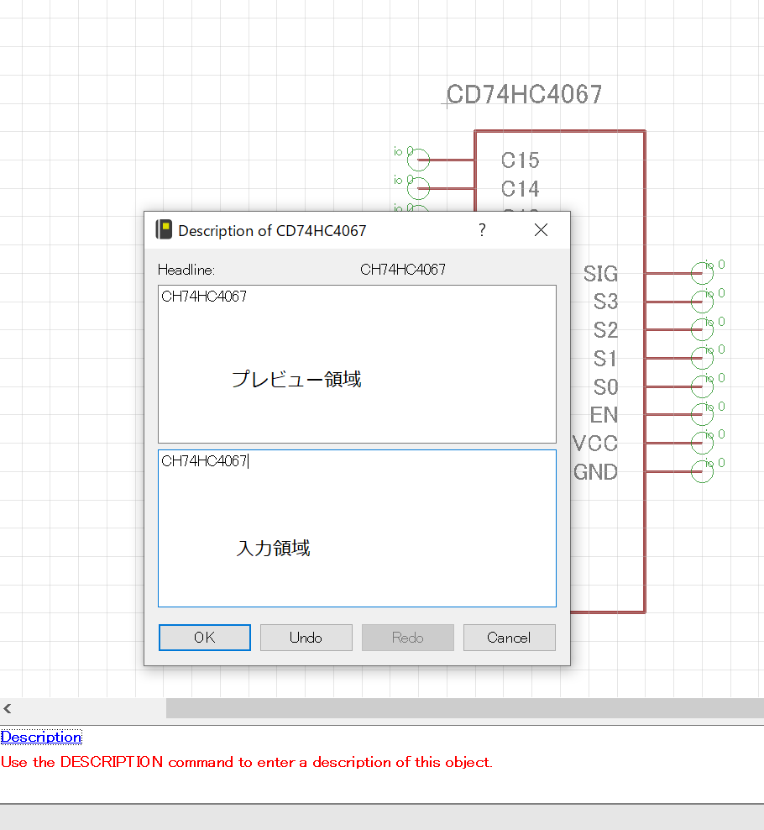Image resolution: width=764 pixels, height=830 pixels.
Task: Select the green pin circle on S1
Action: (x=702, y=359)
